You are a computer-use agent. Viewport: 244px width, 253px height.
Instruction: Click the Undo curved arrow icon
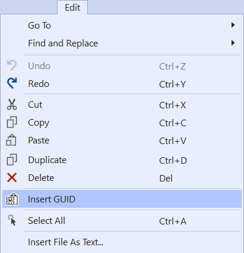point(12,65)
